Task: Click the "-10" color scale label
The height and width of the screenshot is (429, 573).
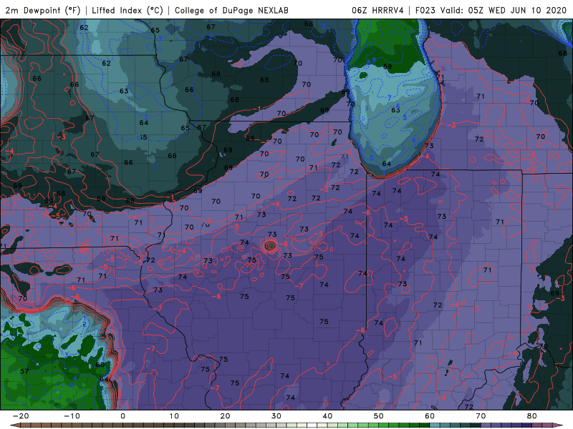Action: click(x=72, y=416)
